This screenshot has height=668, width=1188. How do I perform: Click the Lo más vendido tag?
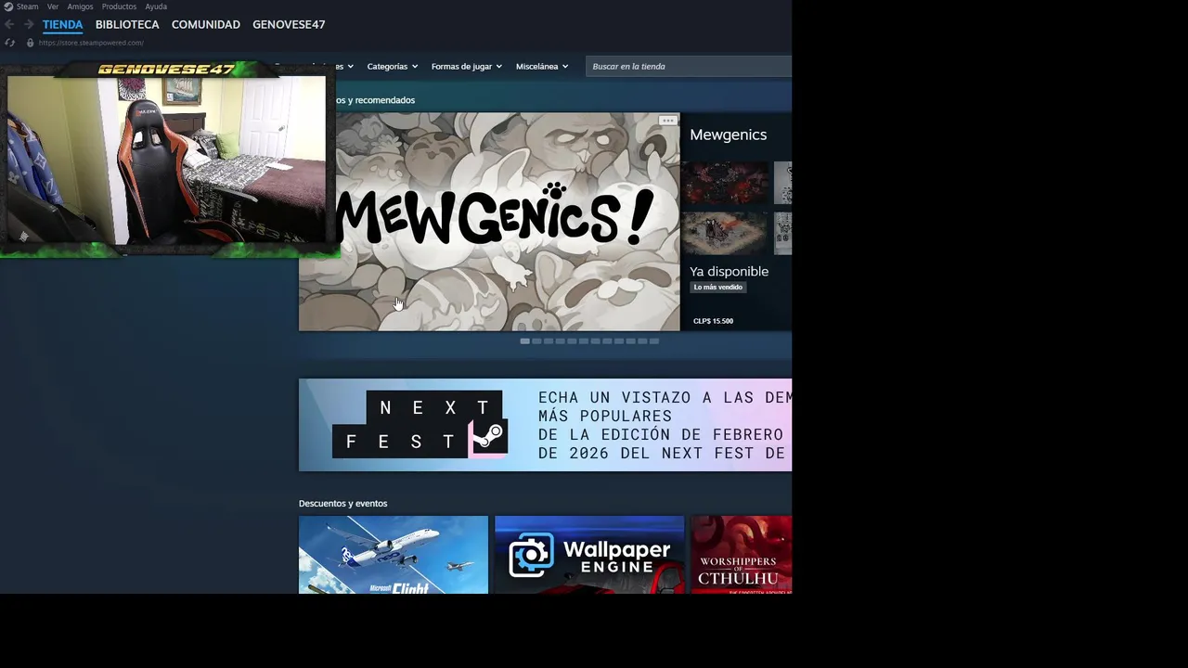(x=718, y=288)
